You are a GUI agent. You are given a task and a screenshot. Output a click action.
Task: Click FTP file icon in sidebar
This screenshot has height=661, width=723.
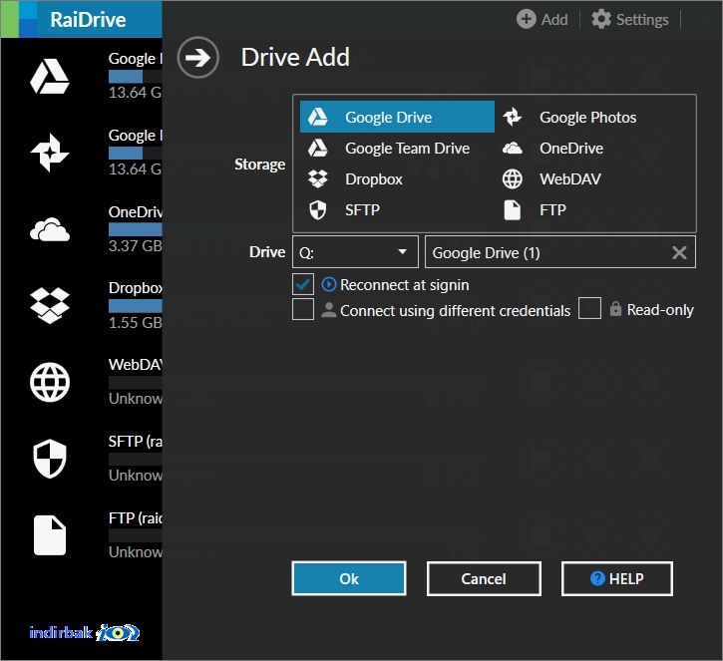[x=50, y=535]
